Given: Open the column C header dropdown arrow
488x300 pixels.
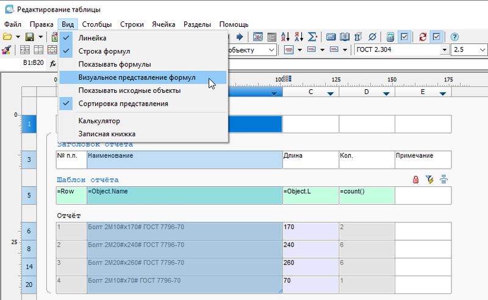Looking at the screenshot, I should 331,93.
